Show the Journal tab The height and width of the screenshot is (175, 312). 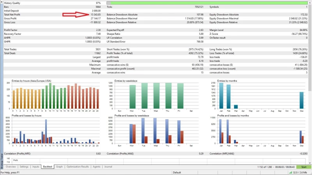point(108,167)
